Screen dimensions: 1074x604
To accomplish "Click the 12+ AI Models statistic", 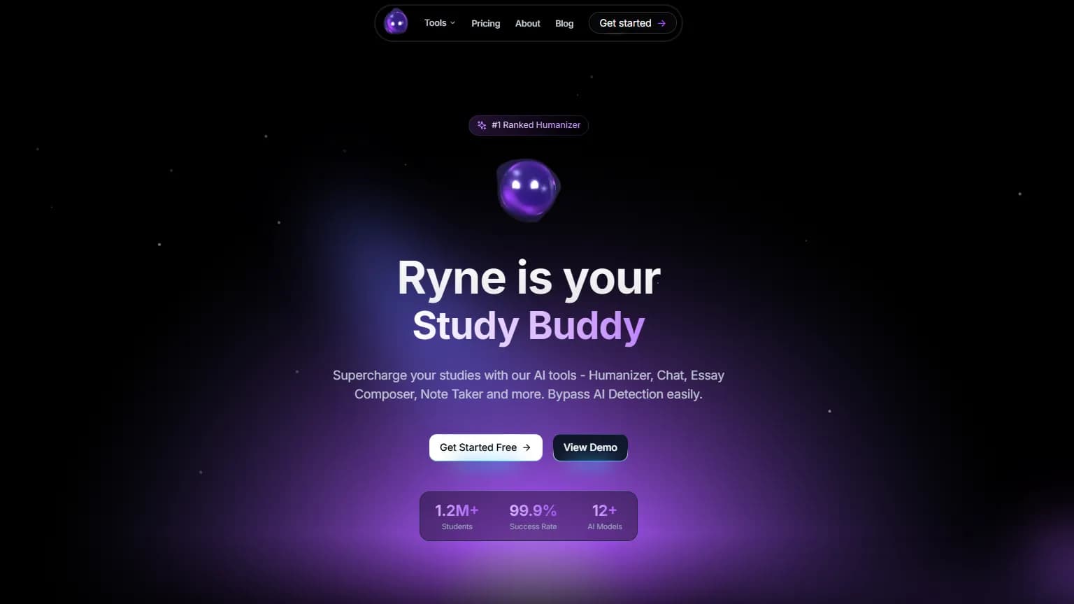I will point(604,517).
